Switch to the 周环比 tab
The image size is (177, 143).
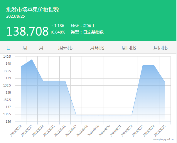65,48
